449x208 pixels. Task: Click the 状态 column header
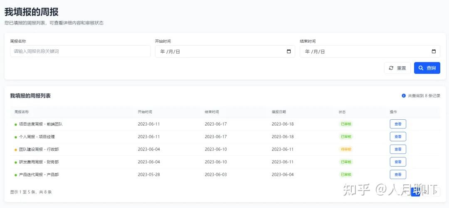tap(342, 112)
